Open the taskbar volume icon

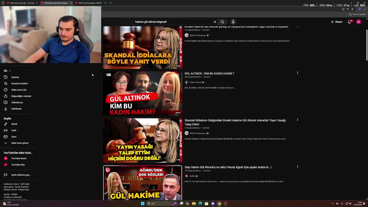350,204
